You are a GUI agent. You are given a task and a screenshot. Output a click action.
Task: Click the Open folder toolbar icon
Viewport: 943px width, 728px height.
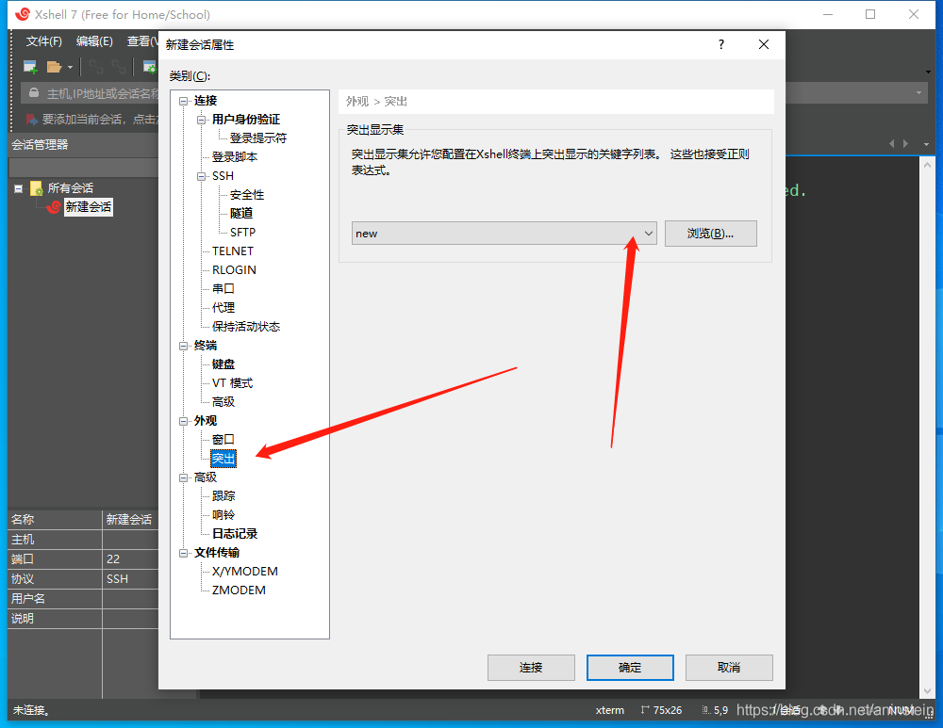54,67
